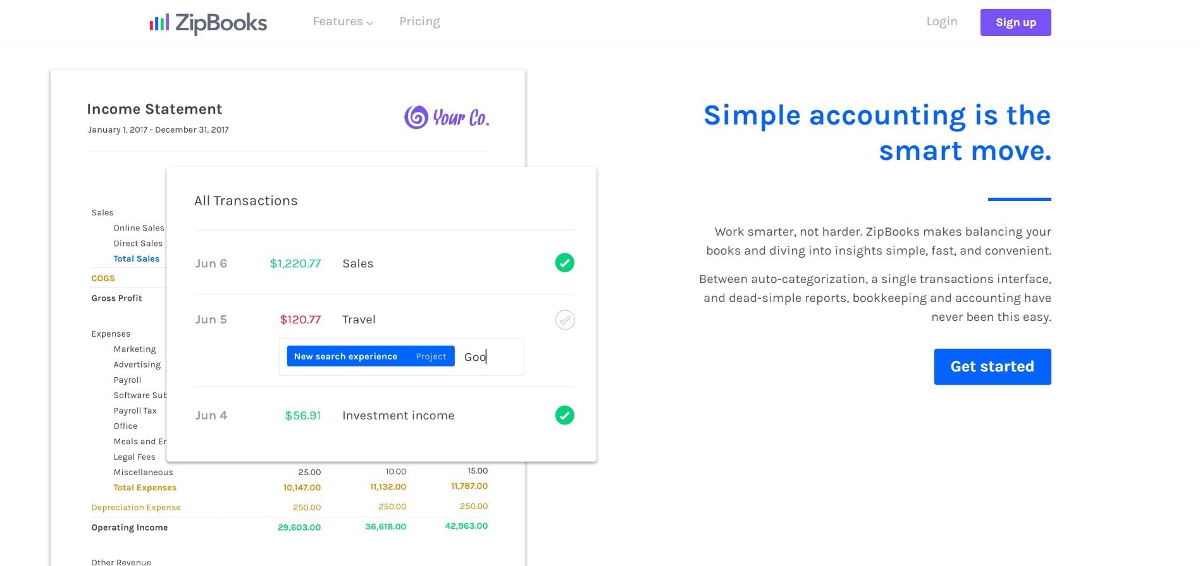Select the Total Expenses label
1200x566 pixels.
[x=145, y=488]
